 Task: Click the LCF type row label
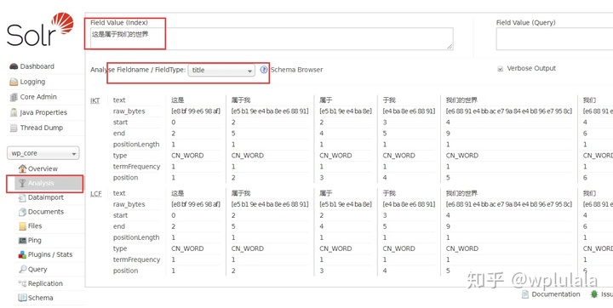click(120, 248)
